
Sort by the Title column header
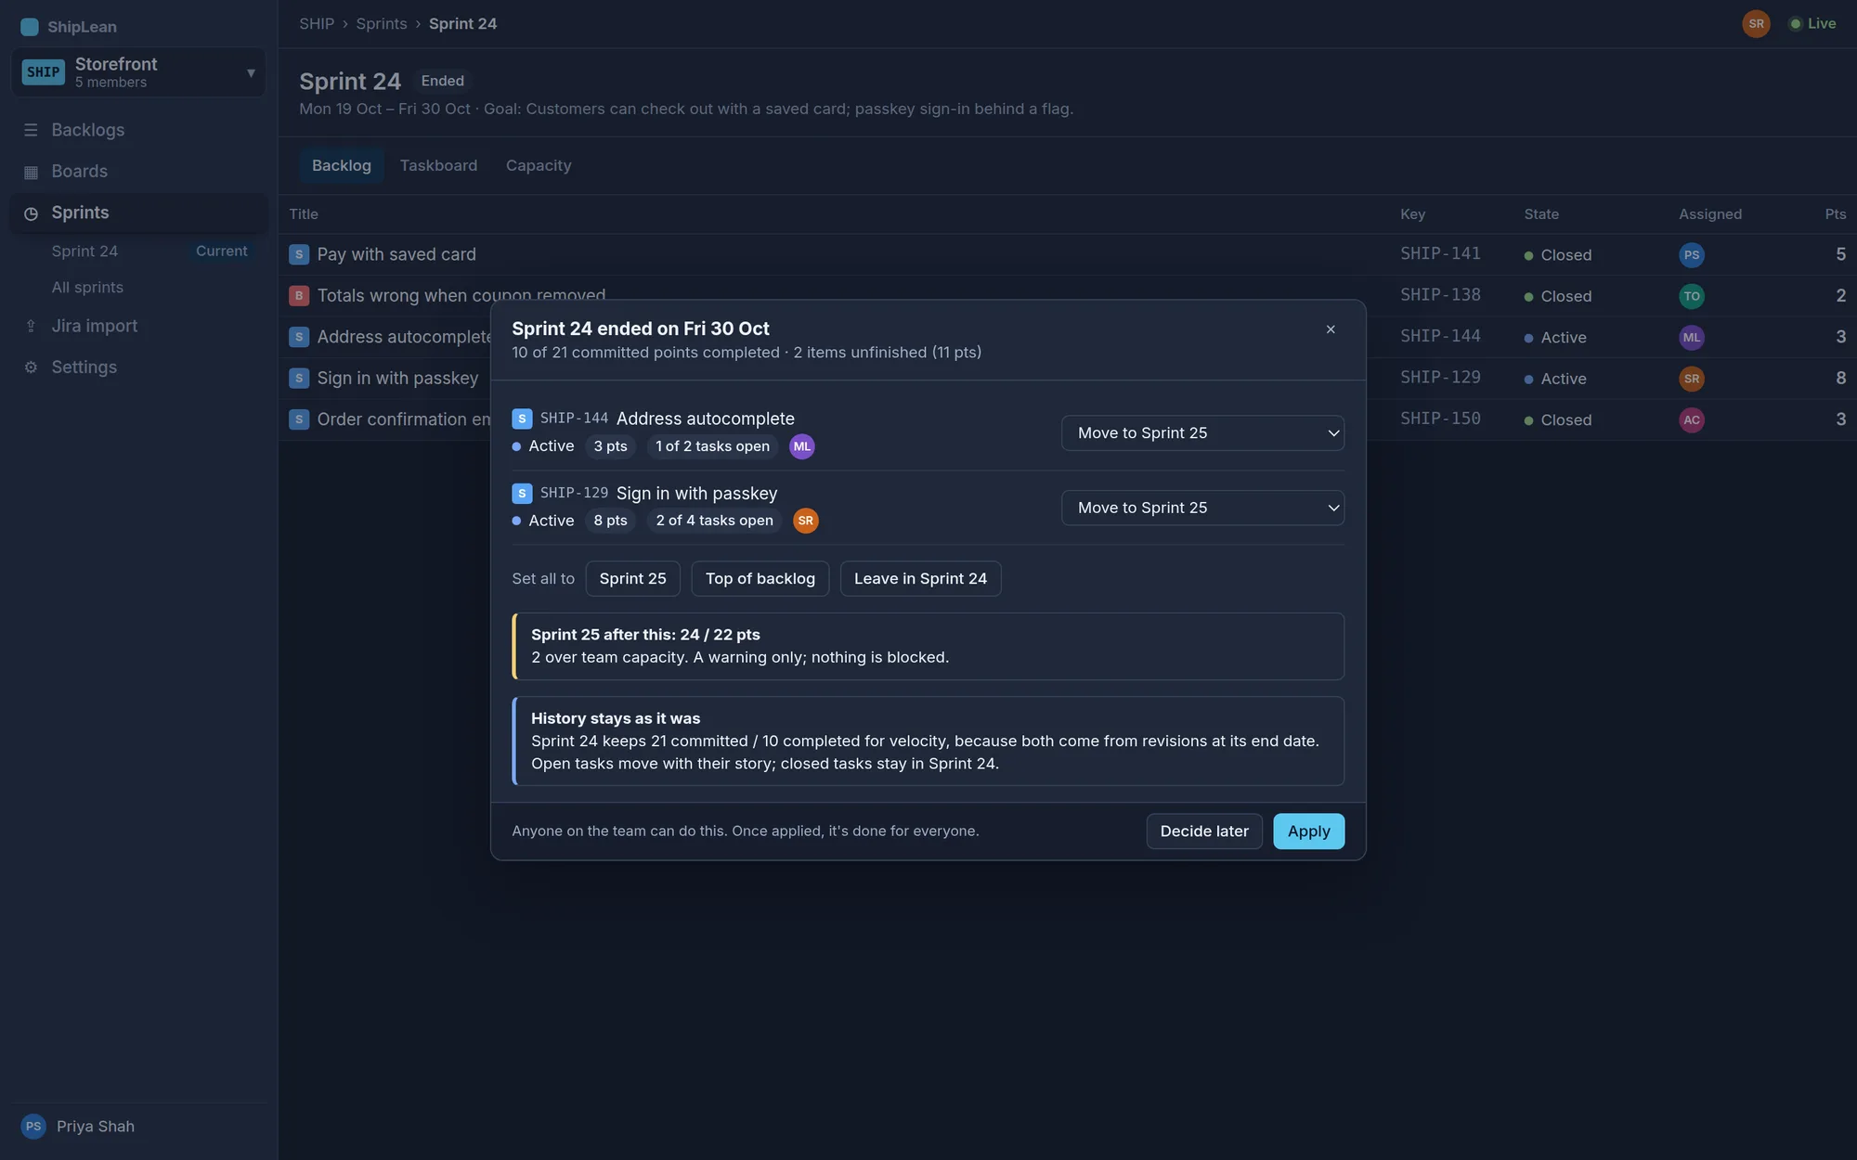click(304, 214)
